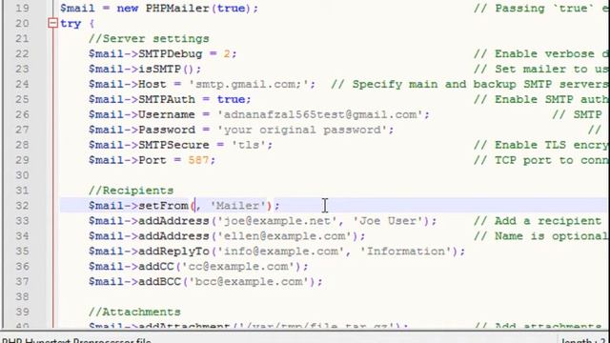
Task: Click line number 19 in margin
Action: [22, 9]
